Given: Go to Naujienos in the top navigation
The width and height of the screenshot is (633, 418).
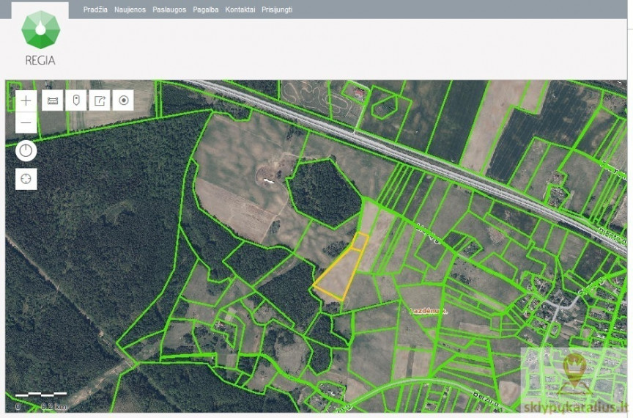Looking at the screenshot, I should click(x=130, y=10).
